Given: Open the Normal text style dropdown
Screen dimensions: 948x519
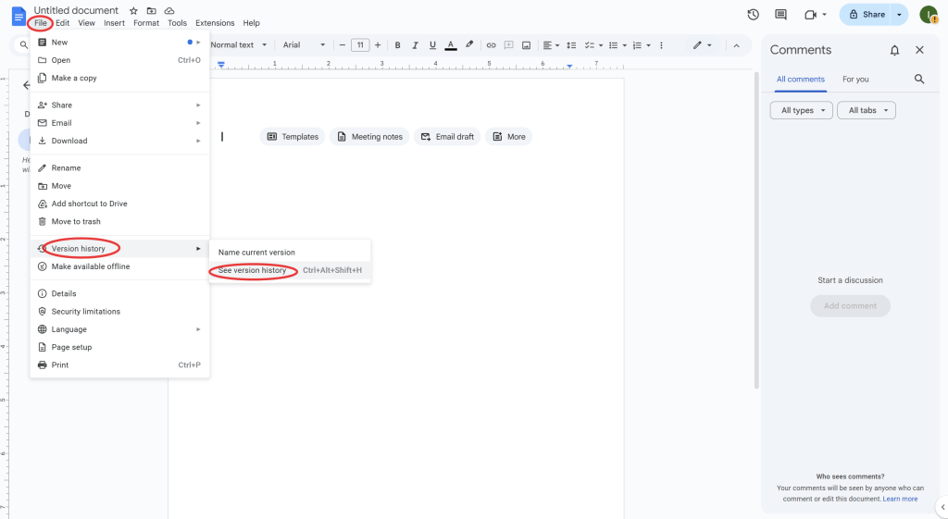Looking at the screenshot, I should click(238, 45).
